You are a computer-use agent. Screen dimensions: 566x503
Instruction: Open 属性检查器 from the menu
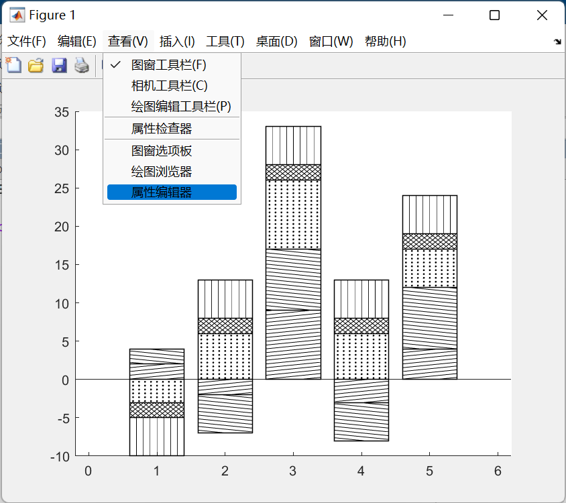[x=172, y=129]
